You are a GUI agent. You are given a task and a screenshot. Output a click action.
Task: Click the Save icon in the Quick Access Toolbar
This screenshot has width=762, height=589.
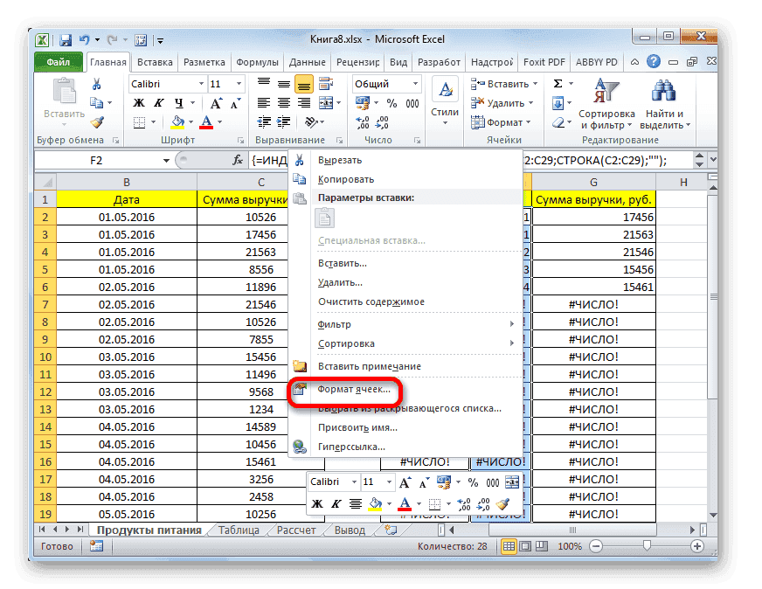click(65, 38)
